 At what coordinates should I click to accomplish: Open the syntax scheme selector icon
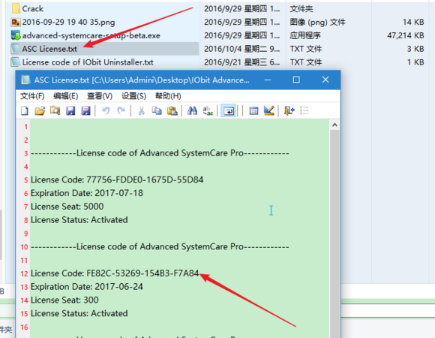coord(253,111)
